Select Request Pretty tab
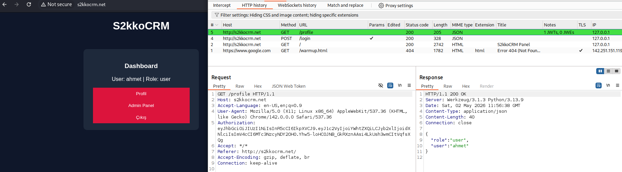 [219, 86]
